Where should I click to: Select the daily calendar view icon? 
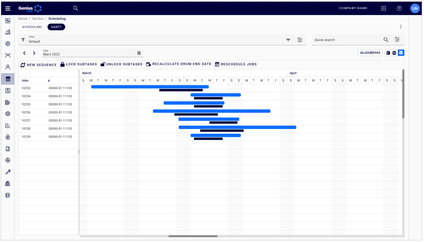pos(388,52)
